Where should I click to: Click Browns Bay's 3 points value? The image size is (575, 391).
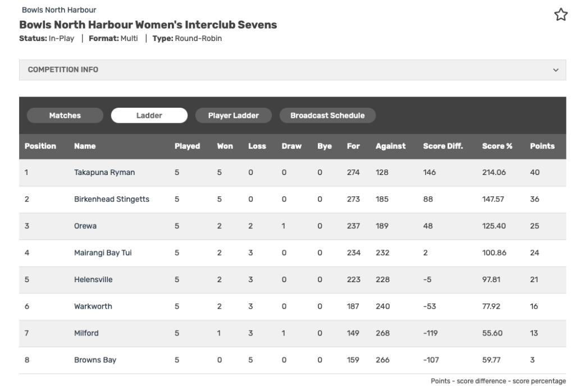[532, 360]
